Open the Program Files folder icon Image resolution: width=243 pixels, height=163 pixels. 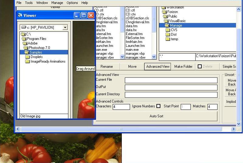[24, 39]
